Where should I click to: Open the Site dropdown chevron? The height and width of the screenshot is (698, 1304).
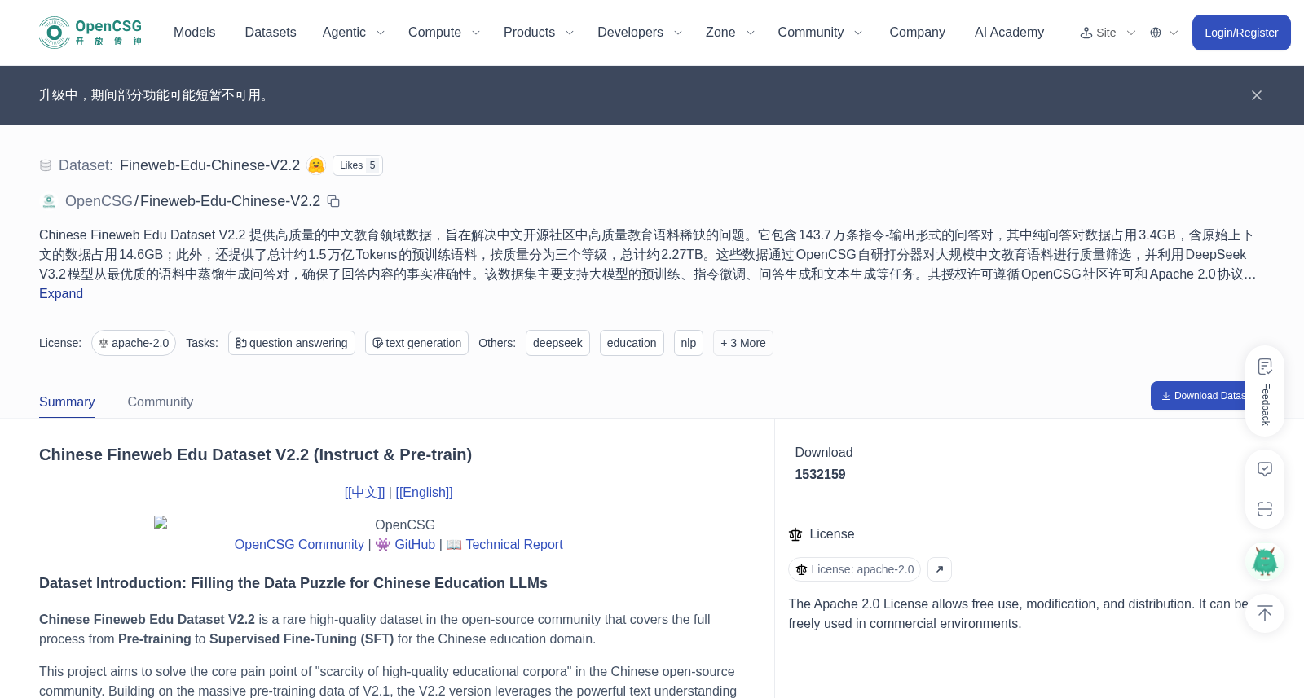(1131, 33)
